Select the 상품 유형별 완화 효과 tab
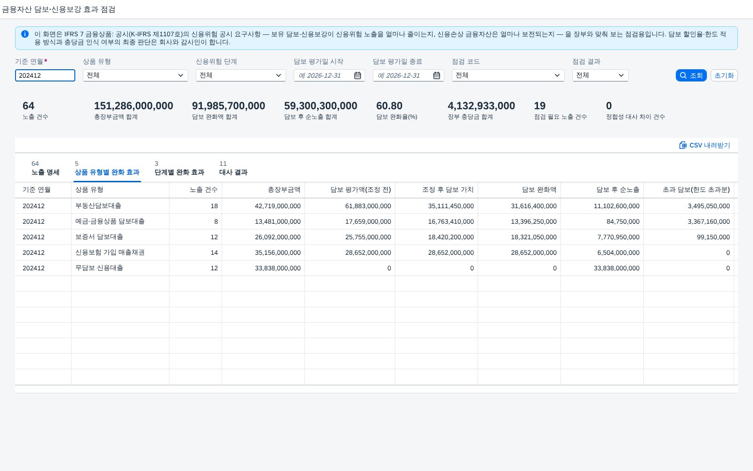 tap(107, 168)
